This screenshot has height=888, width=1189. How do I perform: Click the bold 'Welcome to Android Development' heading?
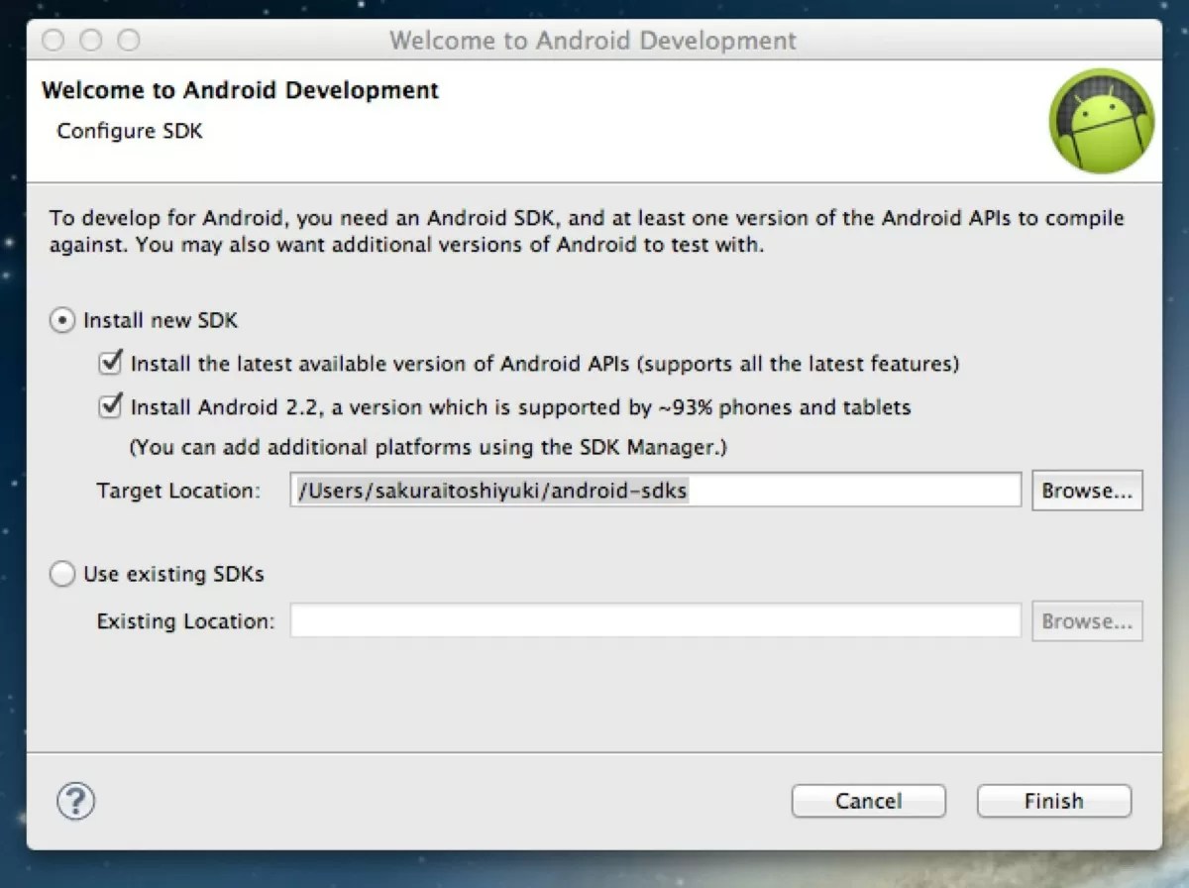click(x=240, y=90)
